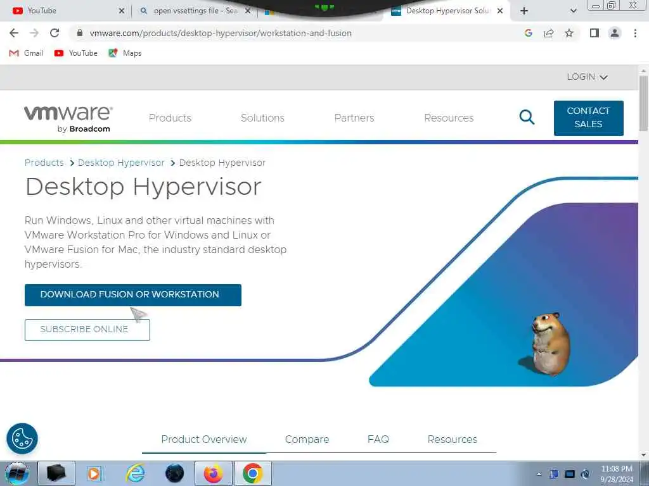The height and width of the screenshot is (486, 649).
Task: Open cookie settings with the cookie icon
Action: [x=22, y=439]
